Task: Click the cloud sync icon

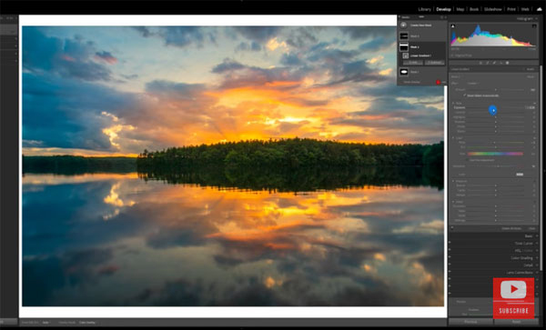Action: click(540, 9)
